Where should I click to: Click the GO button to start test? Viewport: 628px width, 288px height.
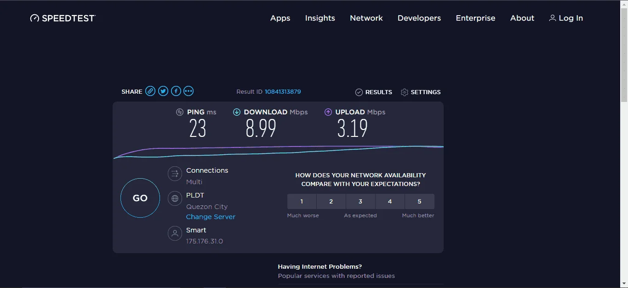coord(140,198)
